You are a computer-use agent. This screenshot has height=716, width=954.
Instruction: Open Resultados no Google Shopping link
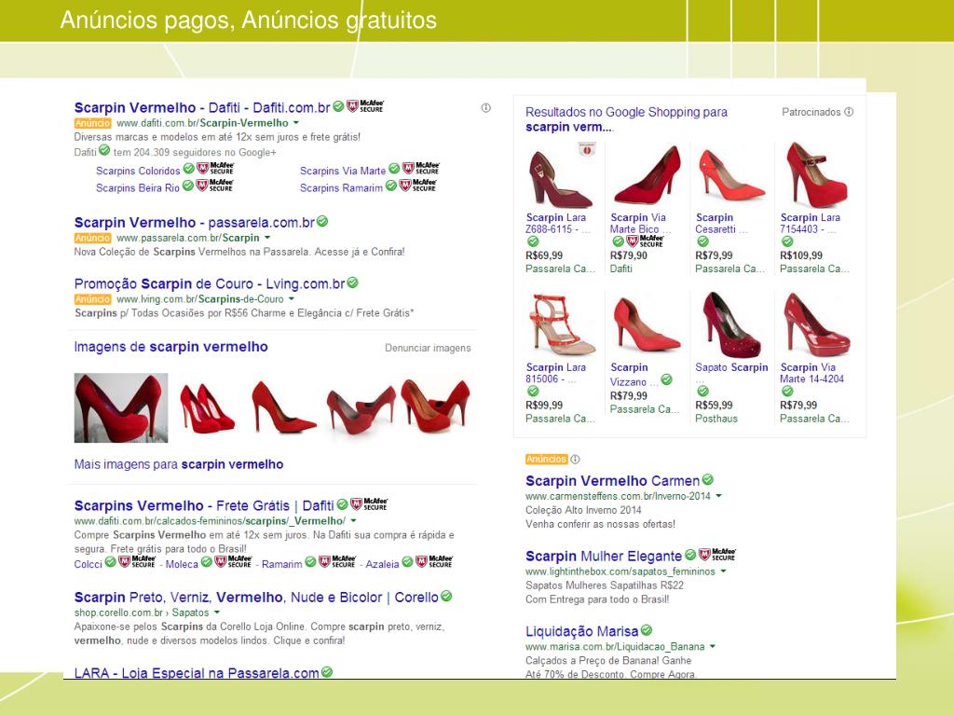pos(627,119)
